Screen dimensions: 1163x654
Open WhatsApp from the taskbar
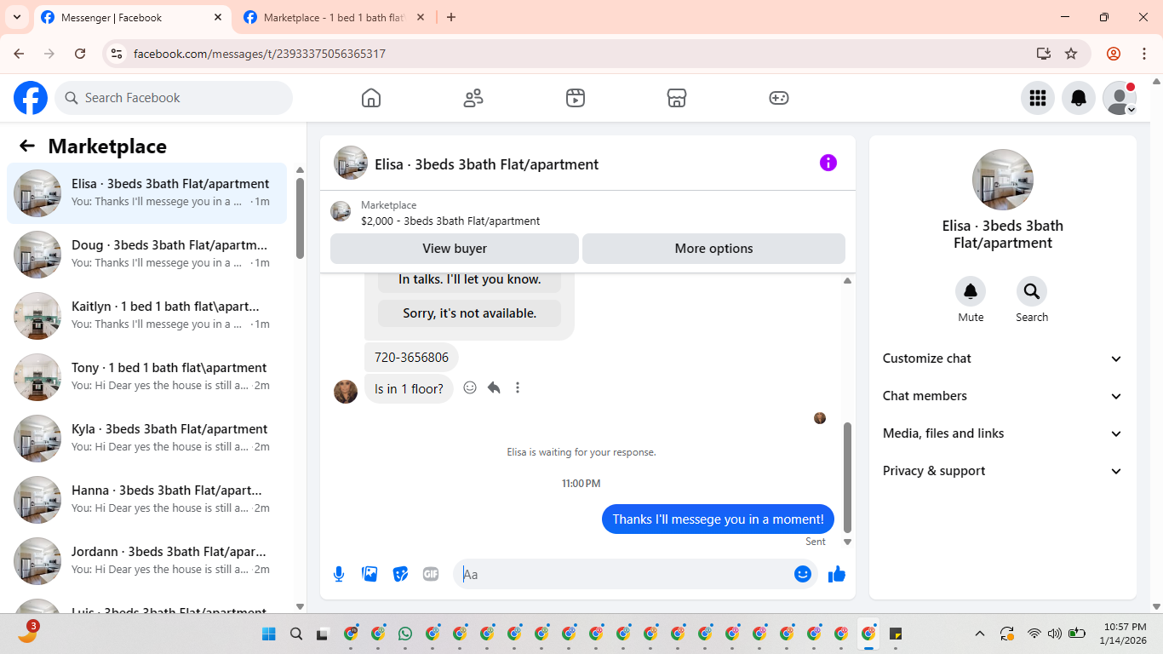click(405, 634)
